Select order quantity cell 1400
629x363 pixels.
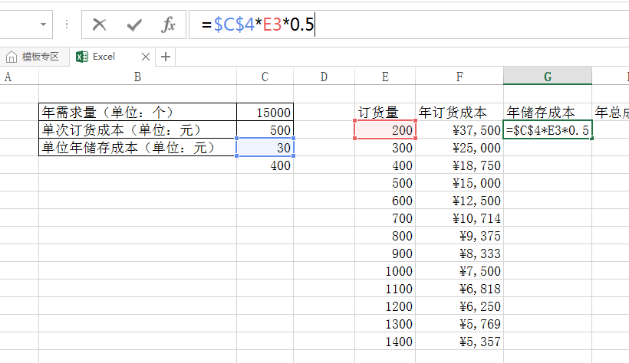click(385, 342)
